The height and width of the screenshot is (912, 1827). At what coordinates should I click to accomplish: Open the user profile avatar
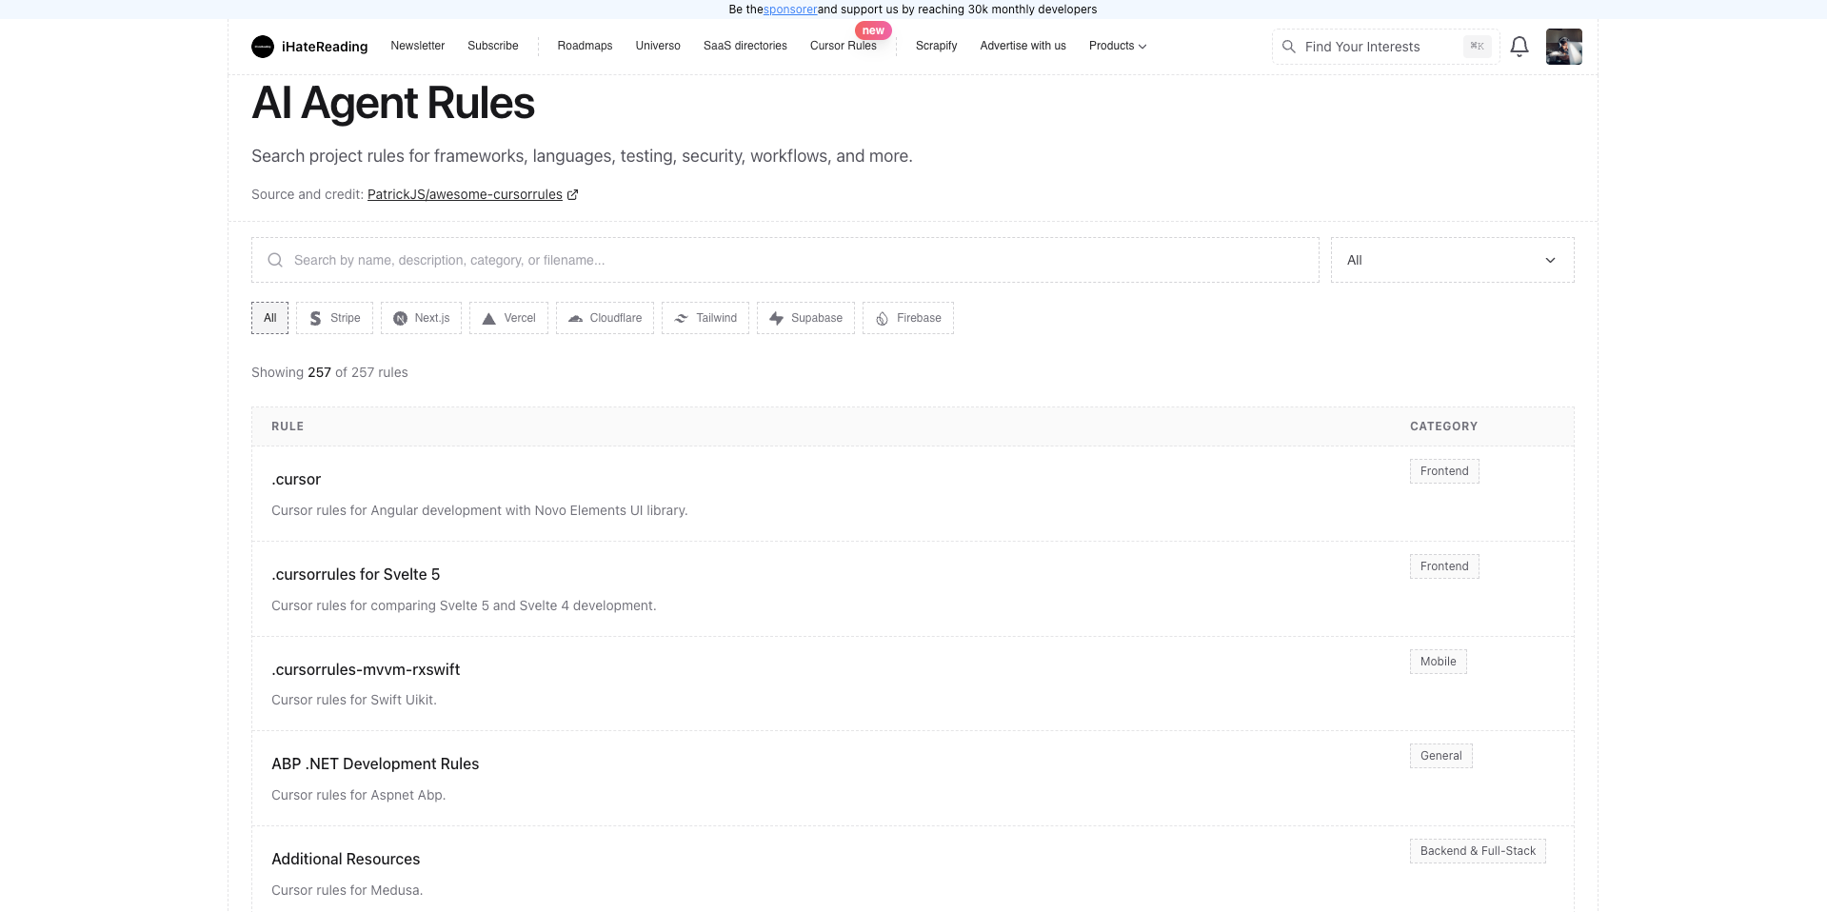pos(1564,47)
